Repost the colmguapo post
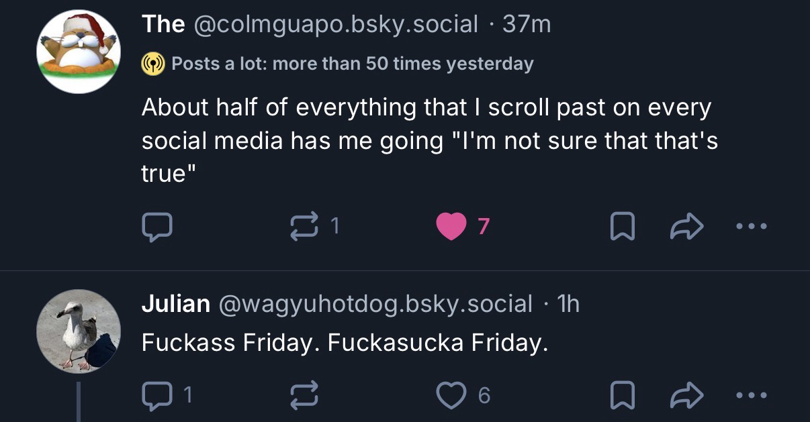The image size is (810, 422). coord(304,227)
